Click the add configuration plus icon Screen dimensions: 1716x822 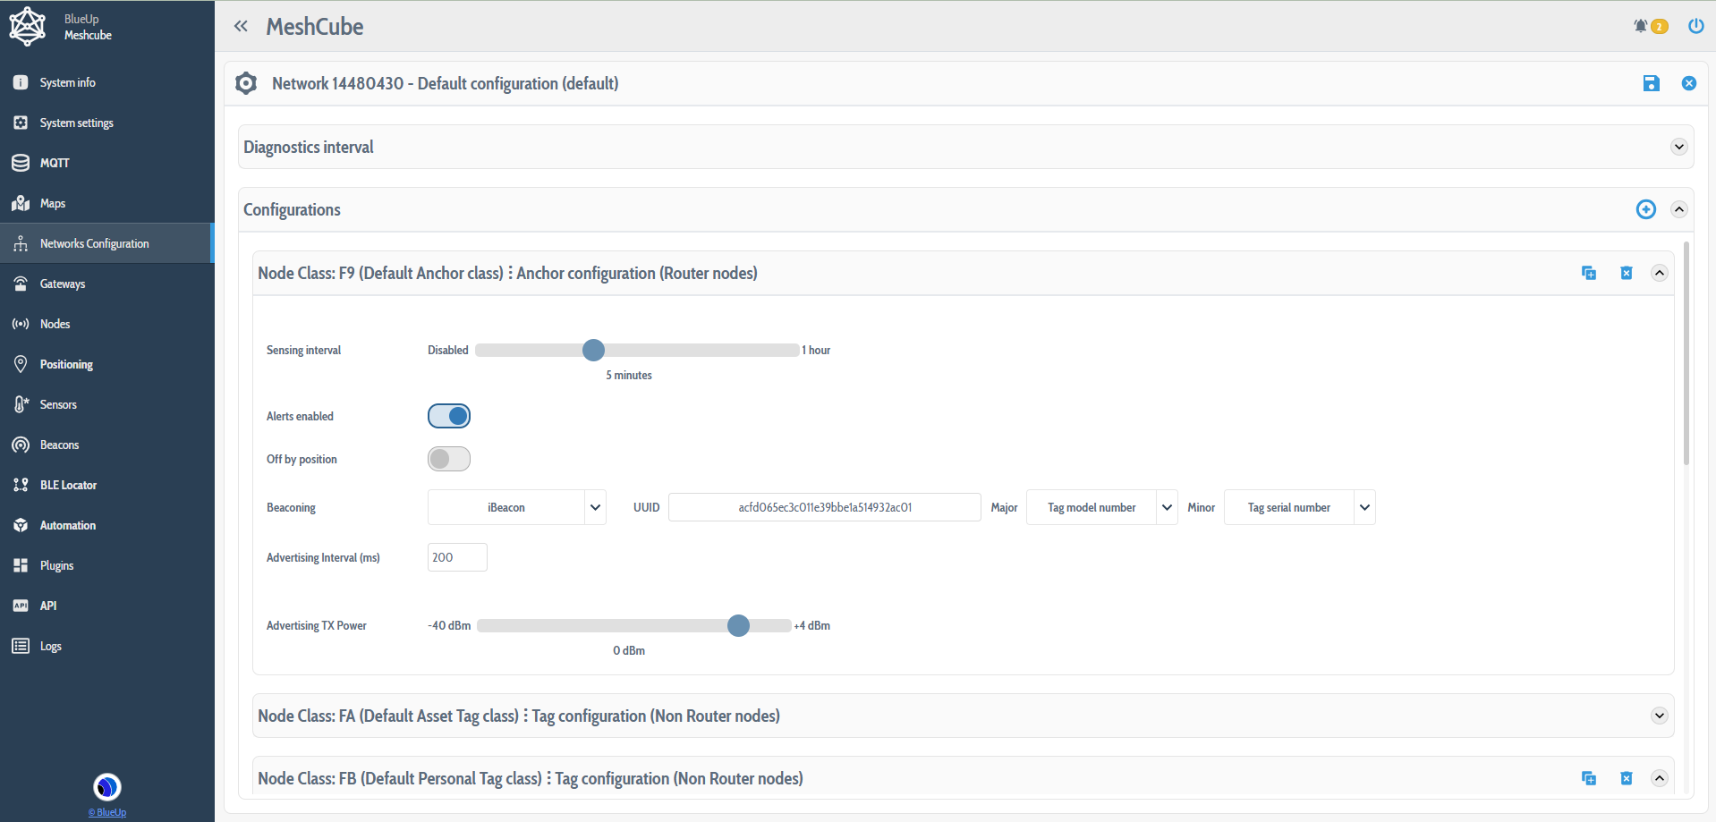tap(1645, 209)
